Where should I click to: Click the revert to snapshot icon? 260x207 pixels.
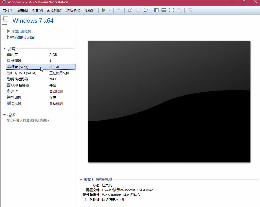(138, 10)
